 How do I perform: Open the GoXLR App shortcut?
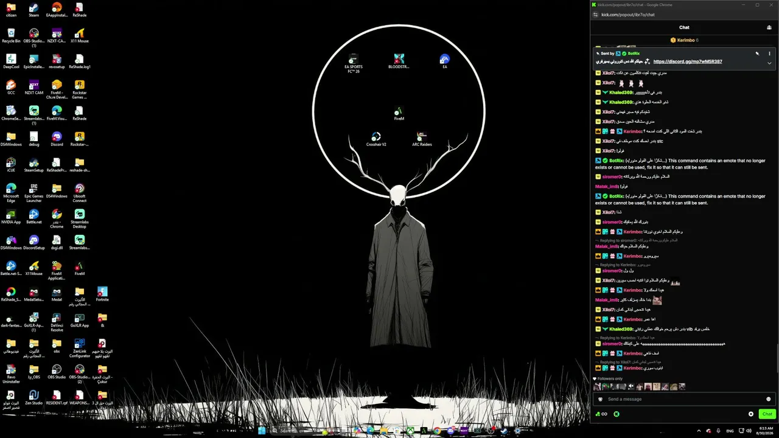tap(79, 320)
